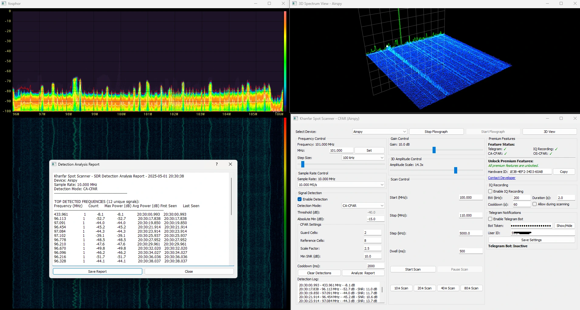Screen dimensions: 580x310
Task: Click the Bot Token field
Action: coord(531,226)
